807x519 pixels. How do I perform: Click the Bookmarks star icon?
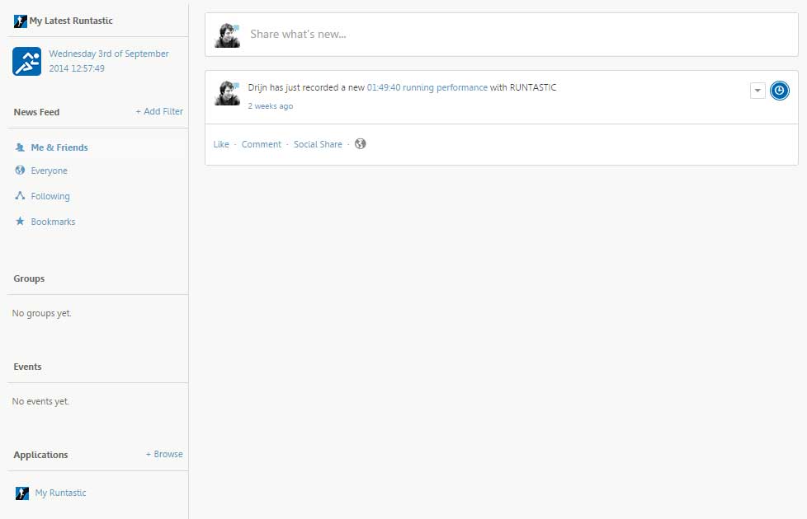pyautogui.click(x=21, y=222)
